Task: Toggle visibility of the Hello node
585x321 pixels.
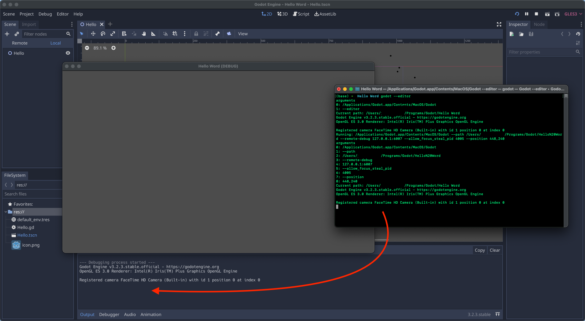Action: click(68, 53)
